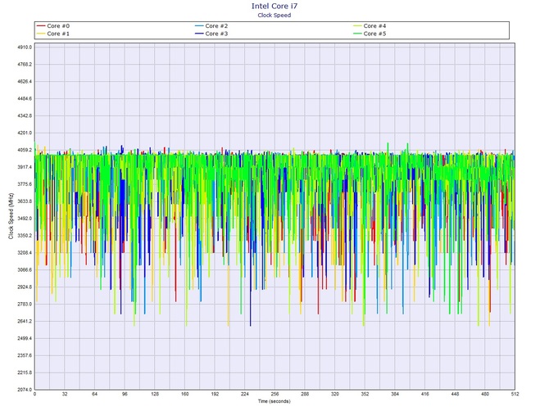Click the 4059.2 y-axis value

(x=25, y=150)
